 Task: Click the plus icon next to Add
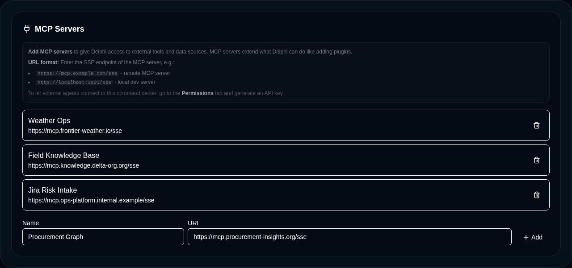click(x=526, y=237)
